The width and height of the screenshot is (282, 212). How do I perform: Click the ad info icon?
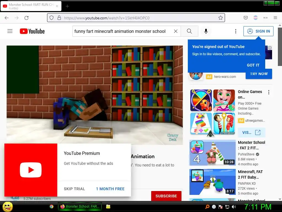tap(270, 48)
